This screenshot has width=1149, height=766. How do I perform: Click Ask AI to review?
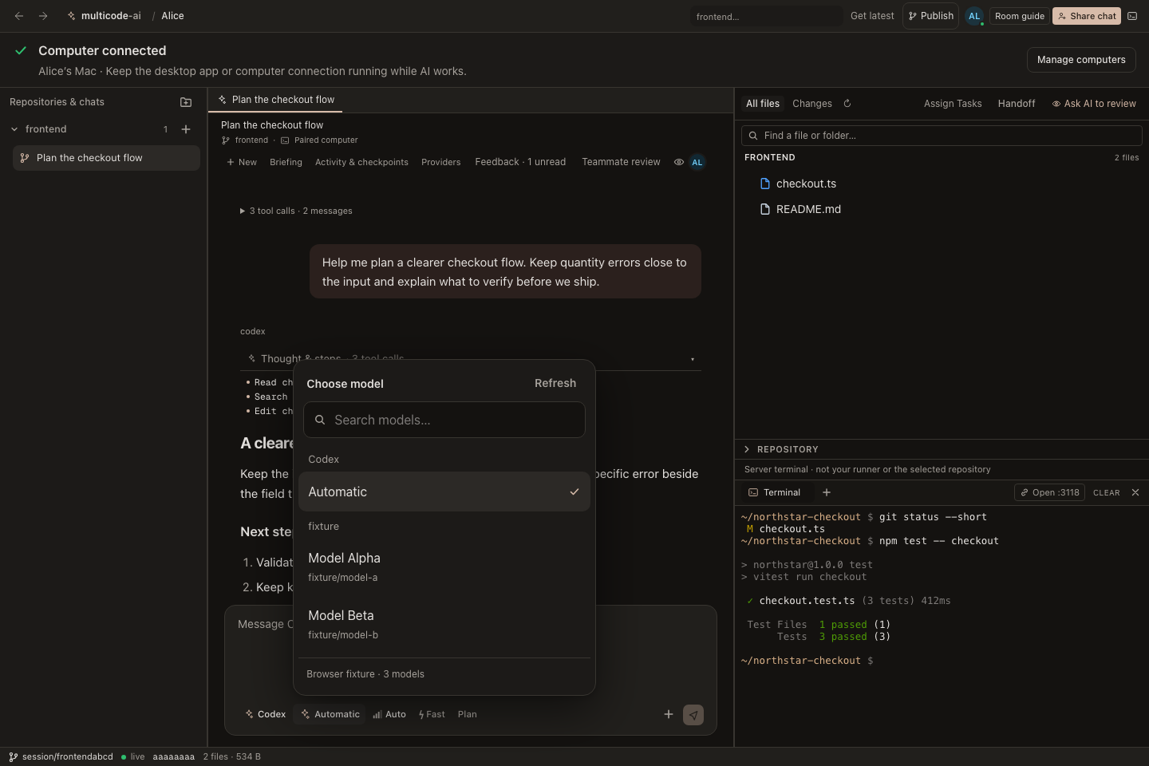pyautogui.click(x=1094, y=104)
